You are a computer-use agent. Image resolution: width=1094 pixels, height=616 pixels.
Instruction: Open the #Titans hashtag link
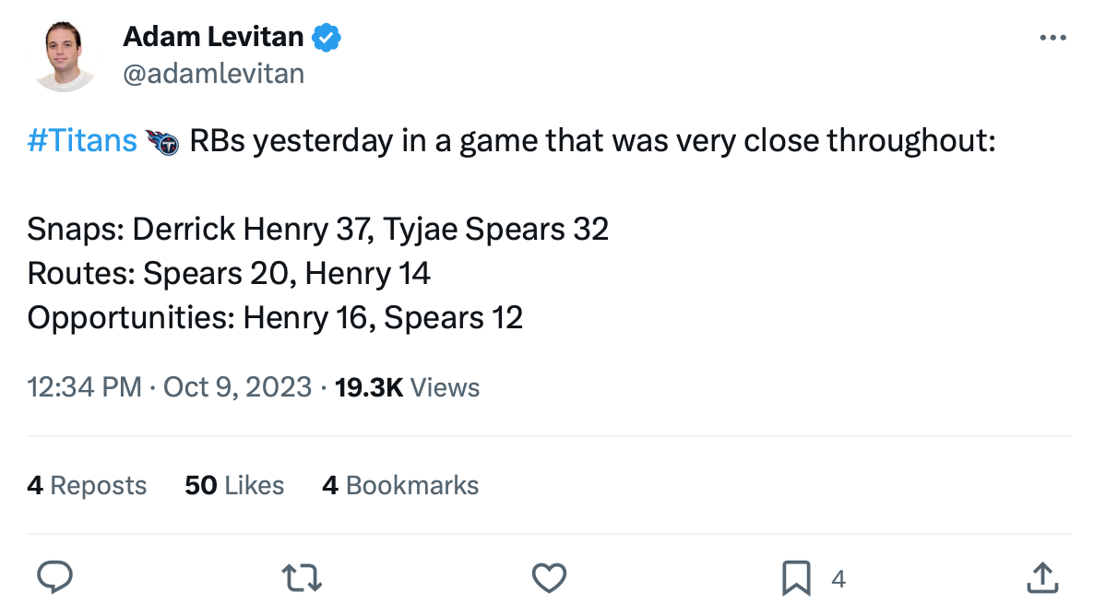point(81,140)
